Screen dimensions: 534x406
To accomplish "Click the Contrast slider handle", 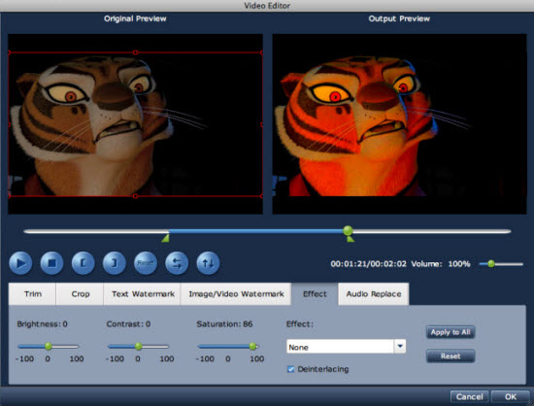I will coord(138,347).
